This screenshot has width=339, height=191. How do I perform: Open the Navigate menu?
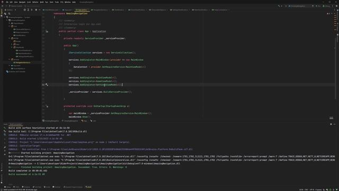point(22,2)
